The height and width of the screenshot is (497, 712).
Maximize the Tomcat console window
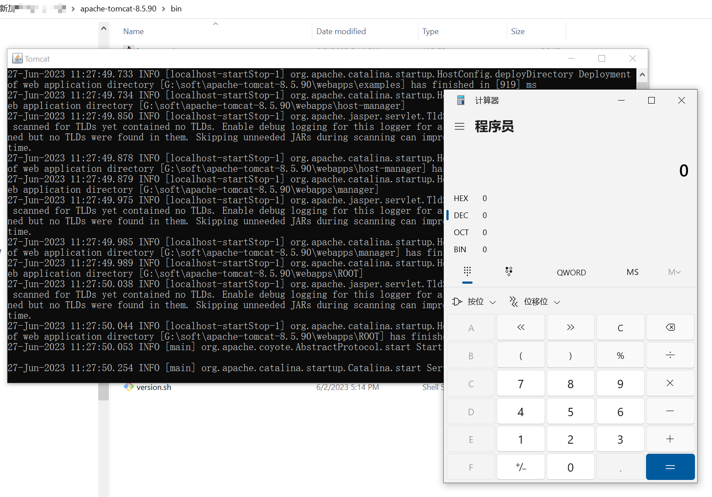coord(601,59)
